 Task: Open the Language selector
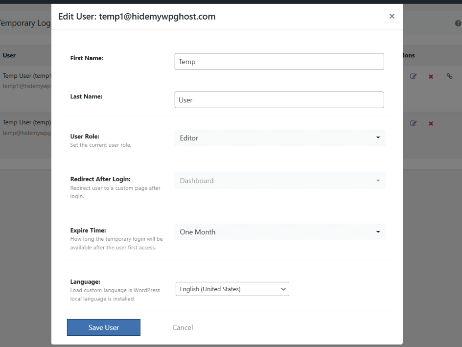coord(232,289)
